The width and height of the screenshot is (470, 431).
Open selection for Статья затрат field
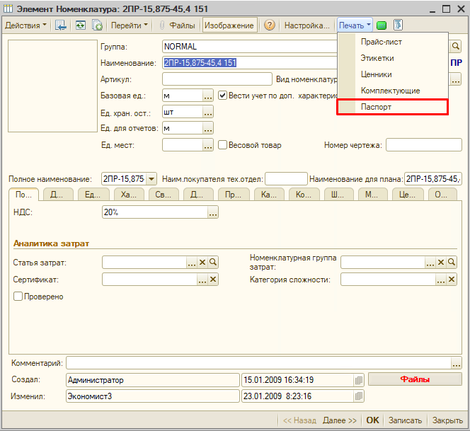click(192, 263)
